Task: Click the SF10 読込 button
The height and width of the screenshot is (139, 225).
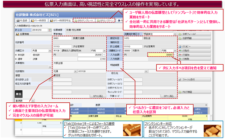Action: (x=98, y=96)
